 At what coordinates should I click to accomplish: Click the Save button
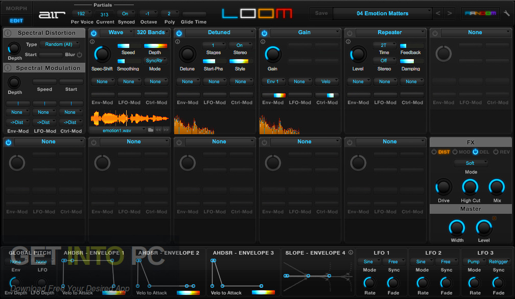point(321,13)
